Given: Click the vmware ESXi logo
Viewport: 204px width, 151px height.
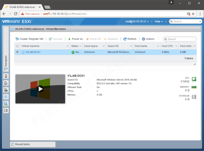Looking at the screenshot, I should [x=17, y=21].
